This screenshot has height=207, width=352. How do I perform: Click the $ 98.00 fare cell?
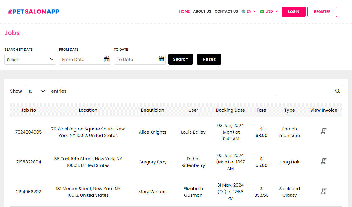pyautogui.click(x=261, y=132)
